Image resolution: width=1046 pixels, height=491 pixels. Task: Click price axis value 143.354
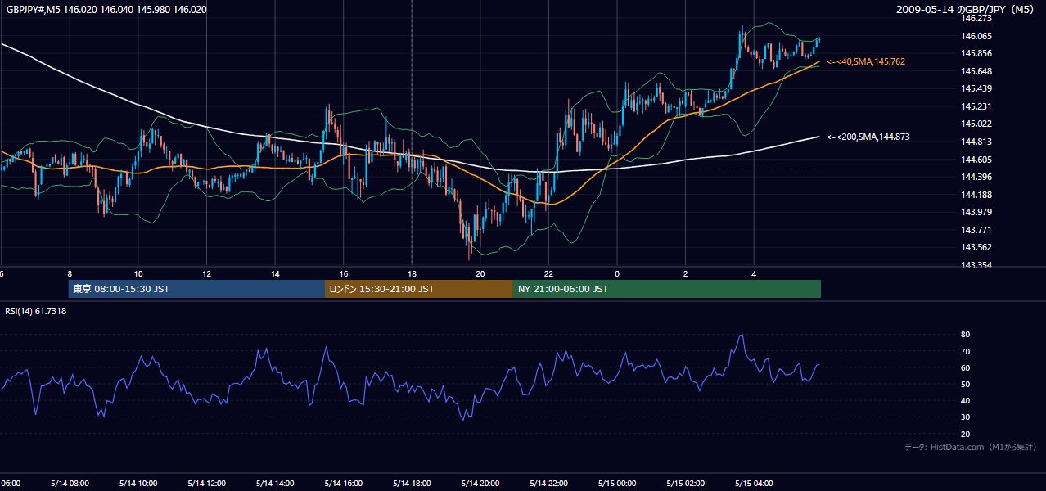coord(977,265)
